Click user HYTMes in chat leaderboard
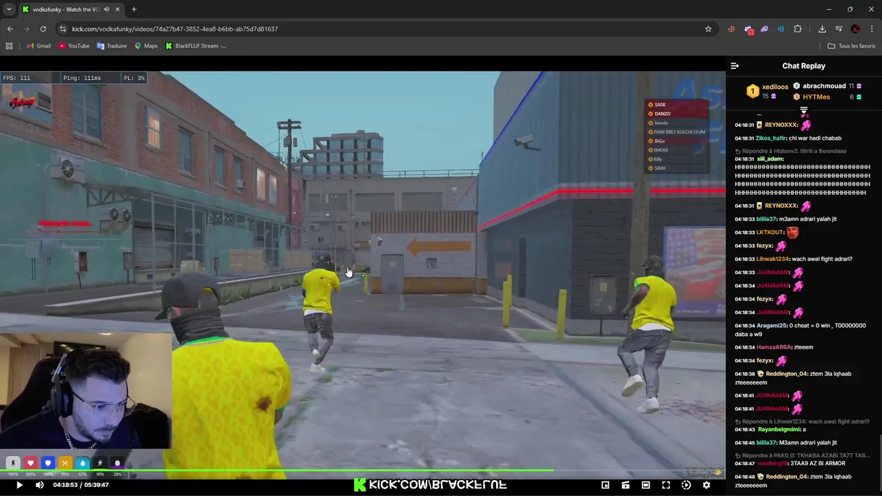Viewport: 882px width, 496px height. coord(816,97)
